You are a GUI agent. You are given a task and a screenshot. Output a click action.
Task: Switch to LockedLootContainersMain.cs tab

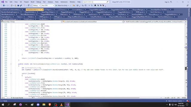point(11,10)
